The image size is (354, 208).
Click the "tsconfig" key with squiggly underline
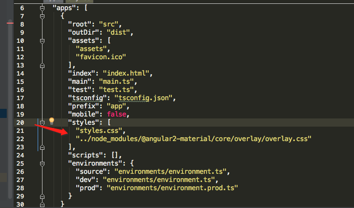tap(87, 98)
